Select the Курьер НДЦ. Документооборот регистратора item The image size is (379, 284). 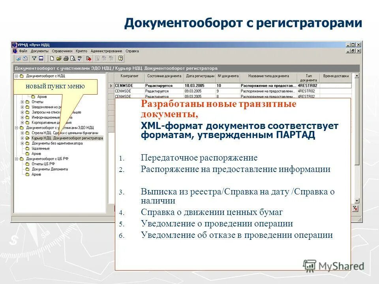[x=65, y=138]
